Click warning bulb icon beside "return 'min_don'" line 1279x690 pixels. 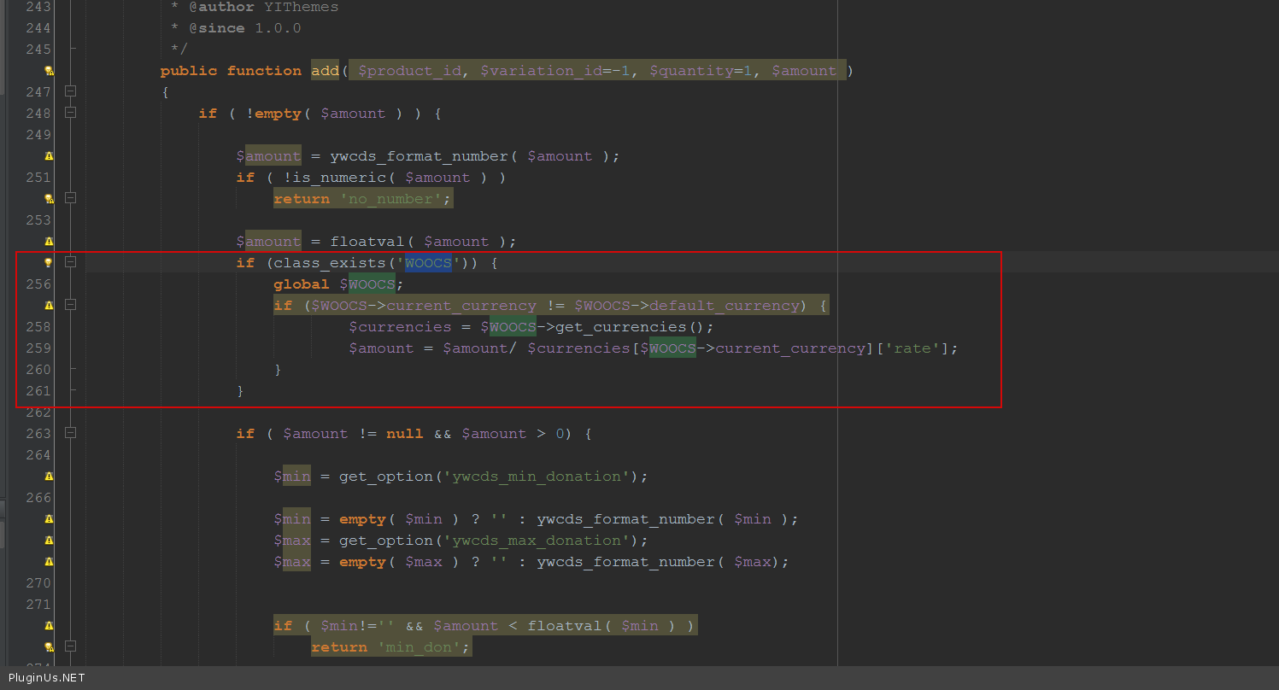(49, 647)
